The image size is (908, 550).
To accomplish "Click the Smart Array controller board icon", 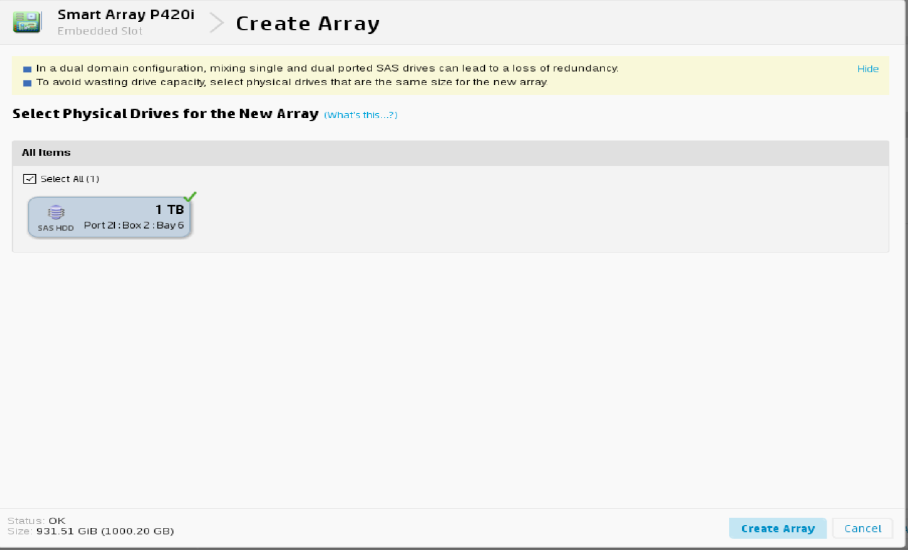I will [x=27, y=22].
